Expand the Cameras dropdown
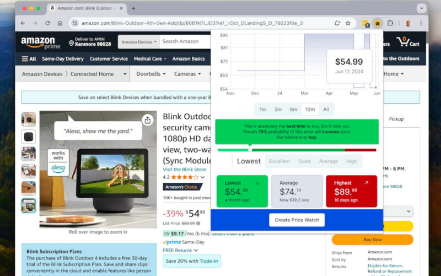This screenshot has height=276, width=441. pos(187,74)
